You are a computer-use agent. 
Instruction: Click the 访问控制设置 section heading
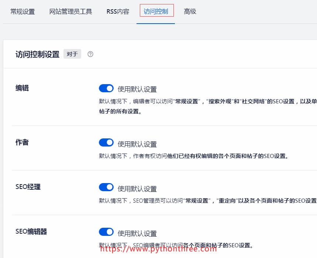37,54
